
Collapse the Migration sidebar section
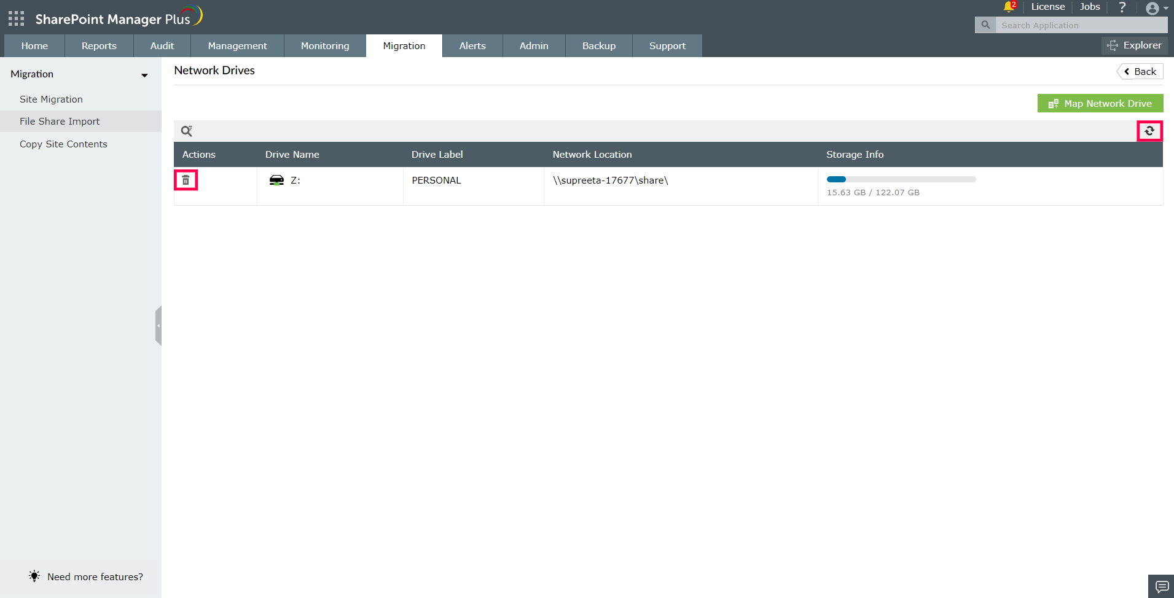click(144, 75)
